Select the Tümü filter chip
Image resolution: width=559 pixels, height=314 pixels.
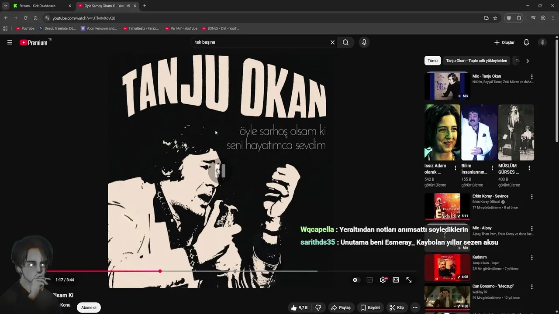(x=432, y=61)
